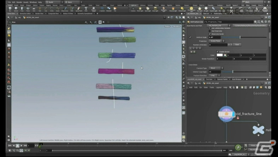Screen dimensions: 278x157
Task: Click the magnifier icon in parameter header
Action: (262, 22)
